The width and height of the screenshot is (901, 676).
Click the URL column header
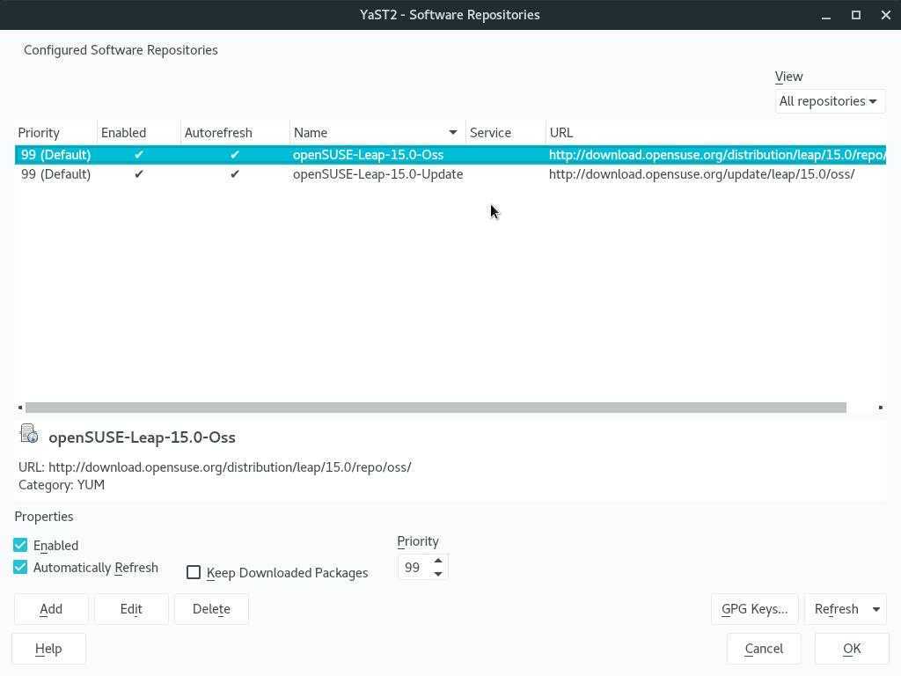pos(561,133)
